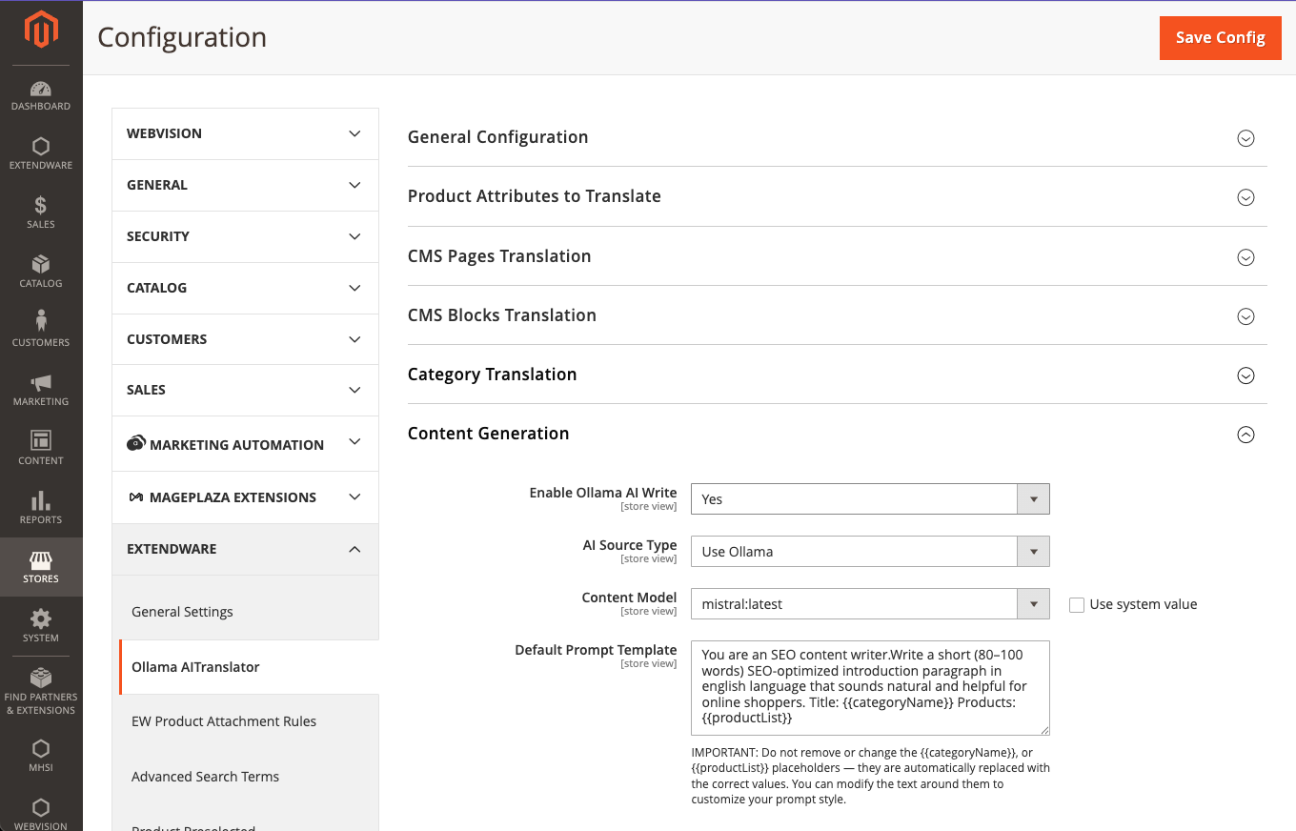1296x831 pixels.
Task: Click inside the Default Prompt Template textarea
Action: click(x=869, y=687)
